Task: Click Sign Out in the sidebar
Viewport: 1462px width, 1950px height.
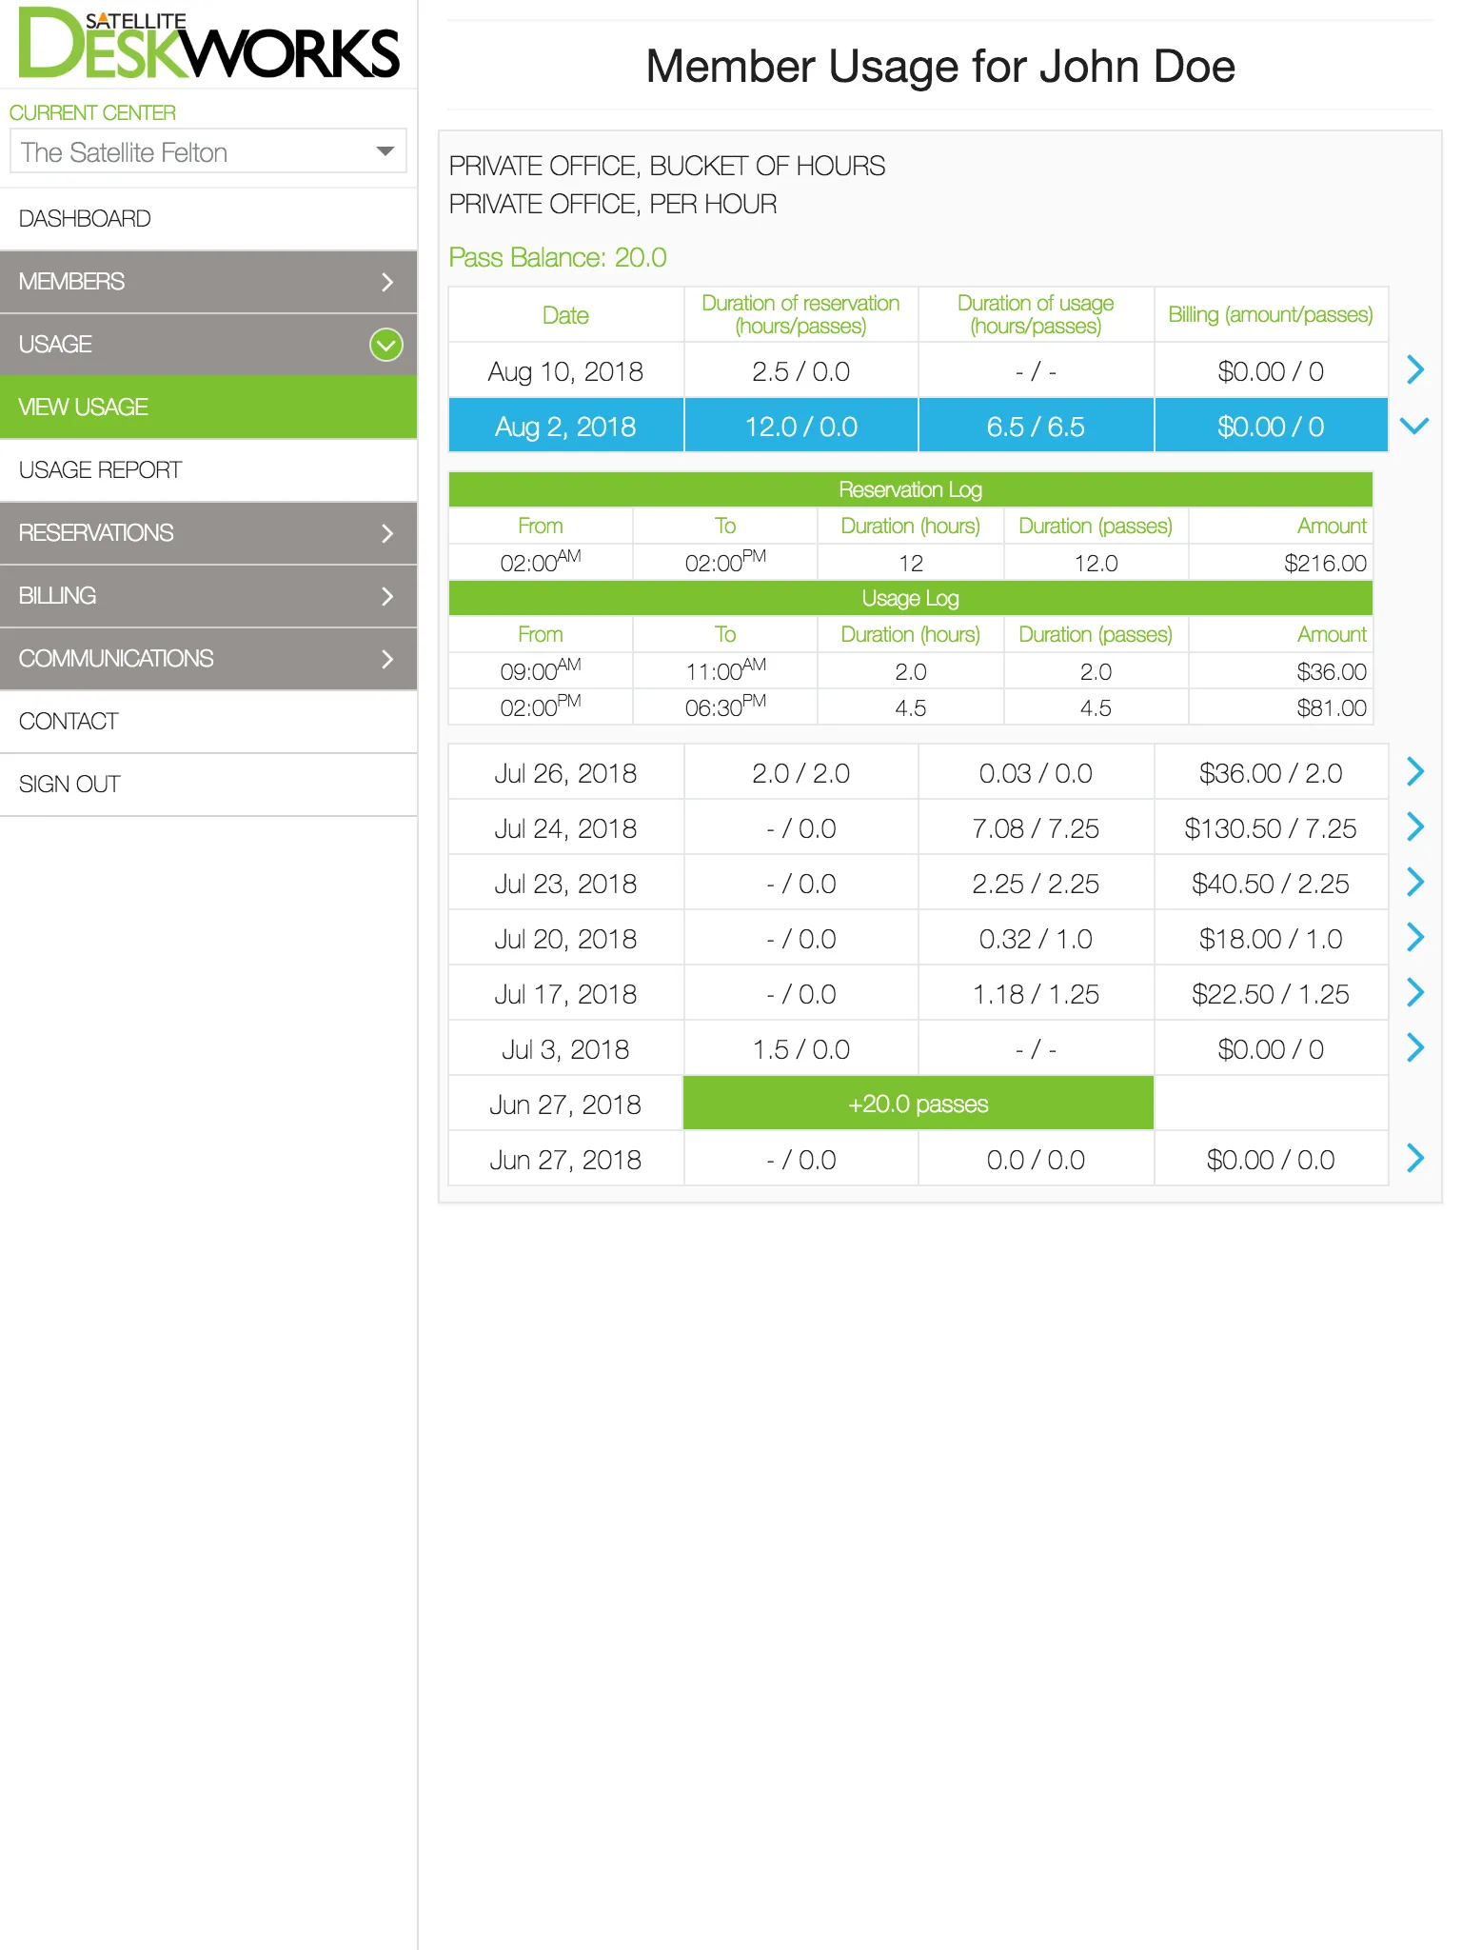Action: [x=208, y=785]
